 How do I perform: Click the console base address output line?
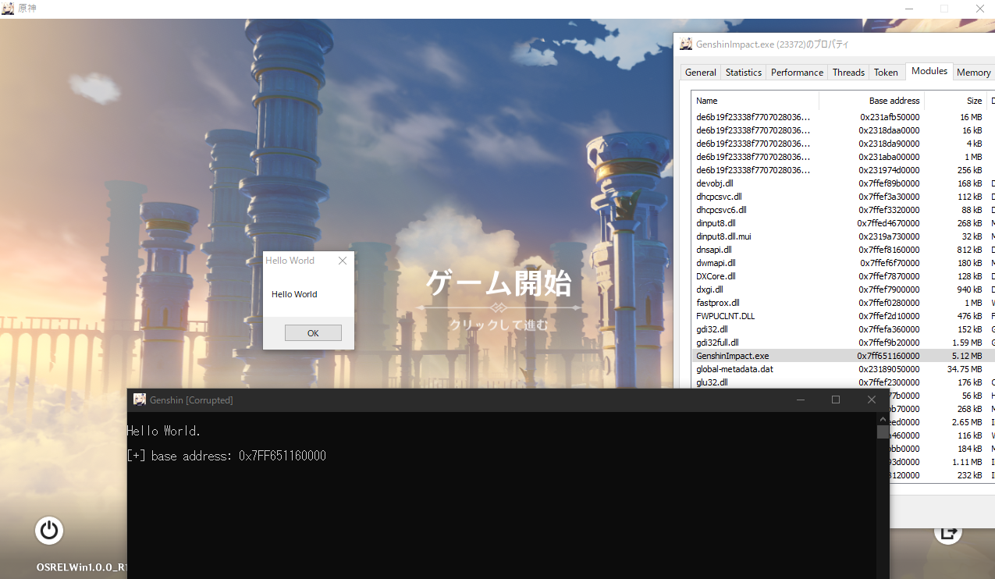(x=226, y=456)
